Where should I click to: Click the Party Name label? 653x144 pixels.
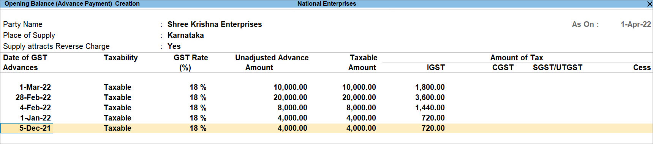coord(23,24)
